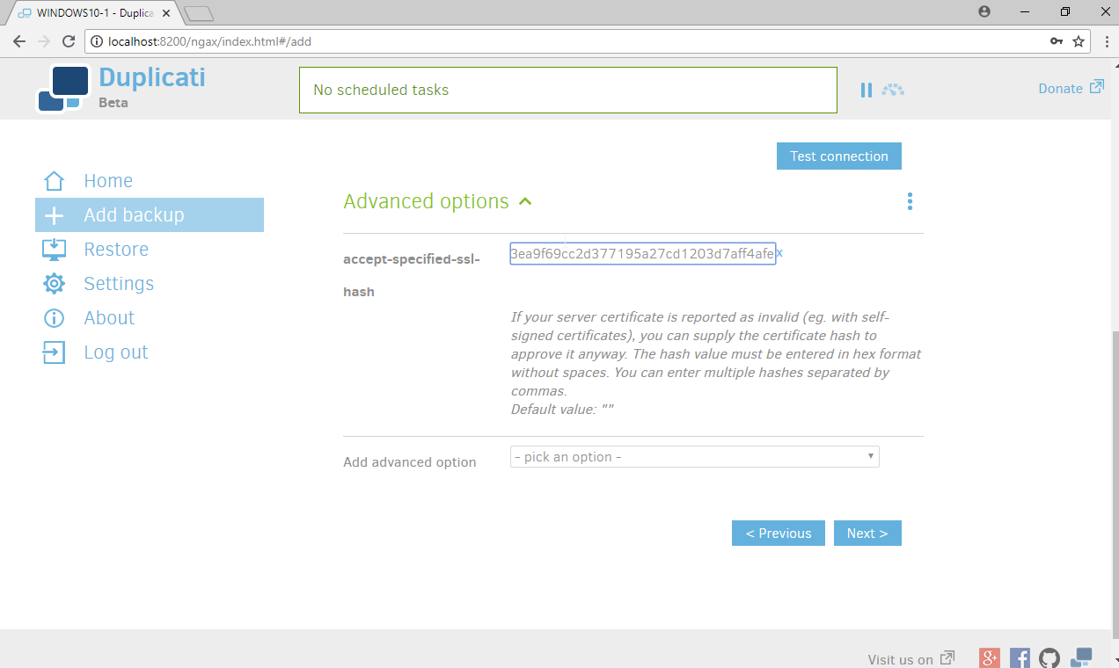
Task: Open the Donate link
Action: [1071, 88]
